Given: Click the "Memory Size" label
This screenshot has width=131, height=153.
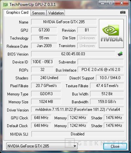Looking at the screenshot, I should 18,102.
